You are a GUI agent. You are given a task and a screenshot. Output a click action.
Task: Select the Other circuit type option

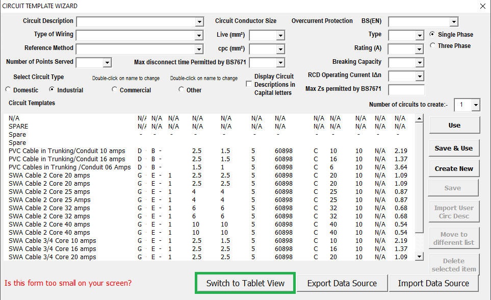pyautogui.click(x=182, y=90)
